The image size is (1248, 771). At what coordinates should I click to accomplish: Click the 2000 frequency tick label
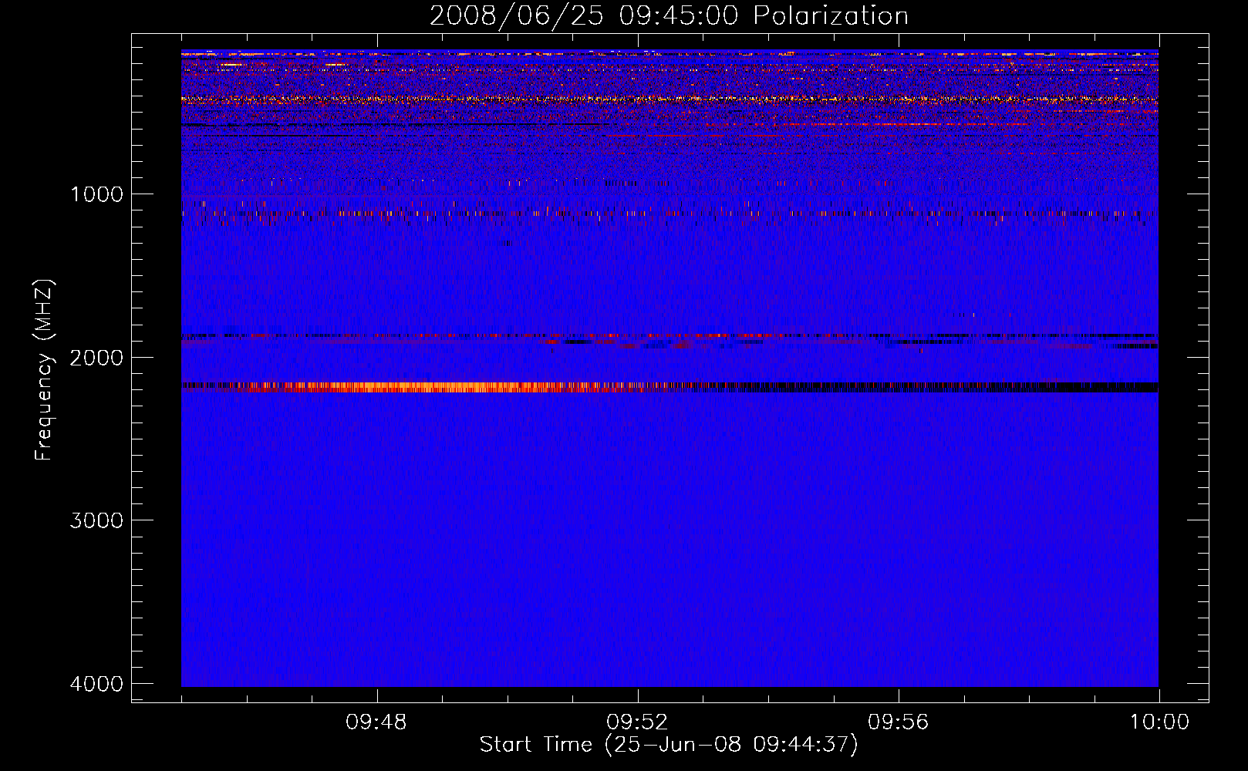[x=96, y=357]
